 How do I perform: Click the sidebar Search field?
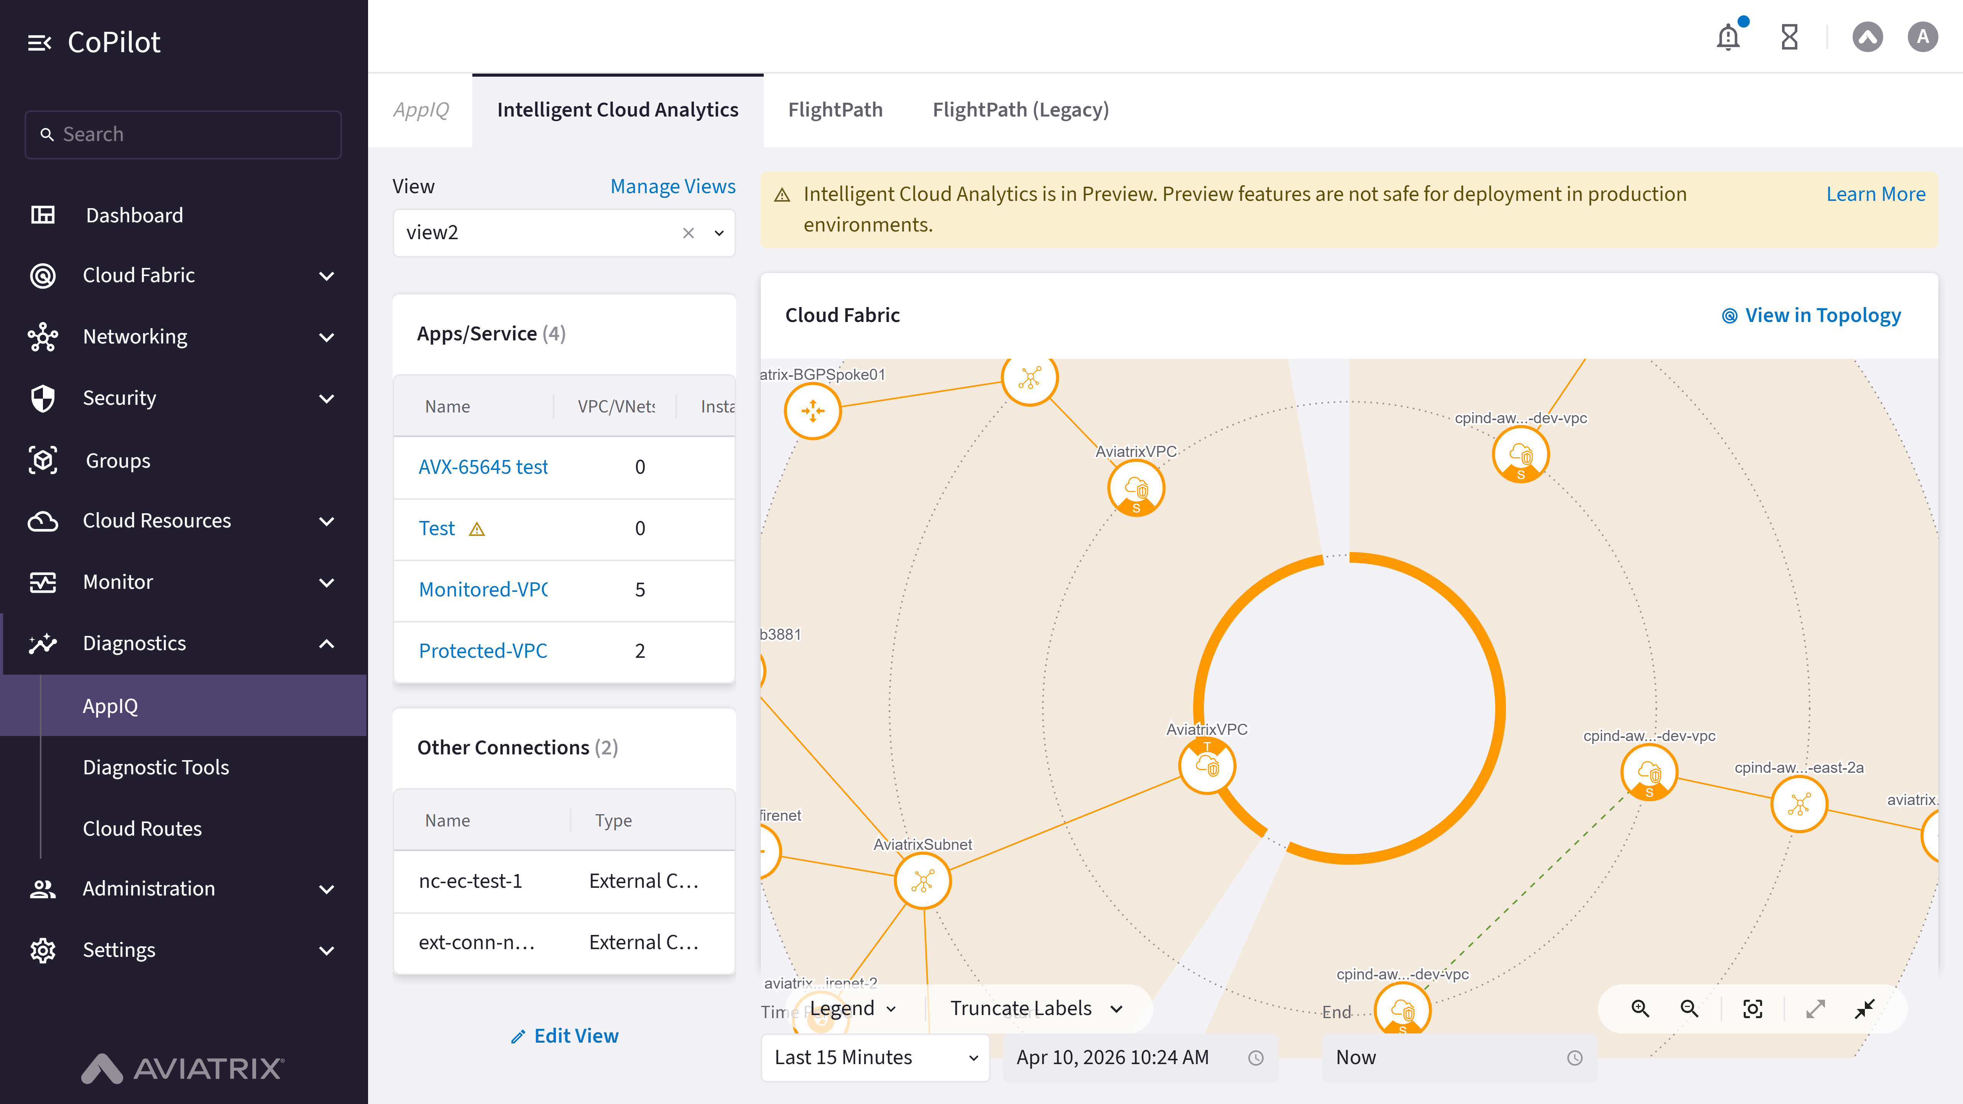183,134
